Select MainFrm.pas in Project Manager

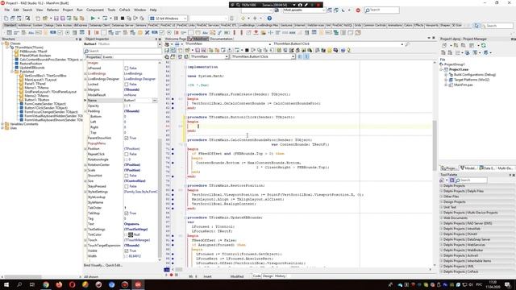pos(464,85)
